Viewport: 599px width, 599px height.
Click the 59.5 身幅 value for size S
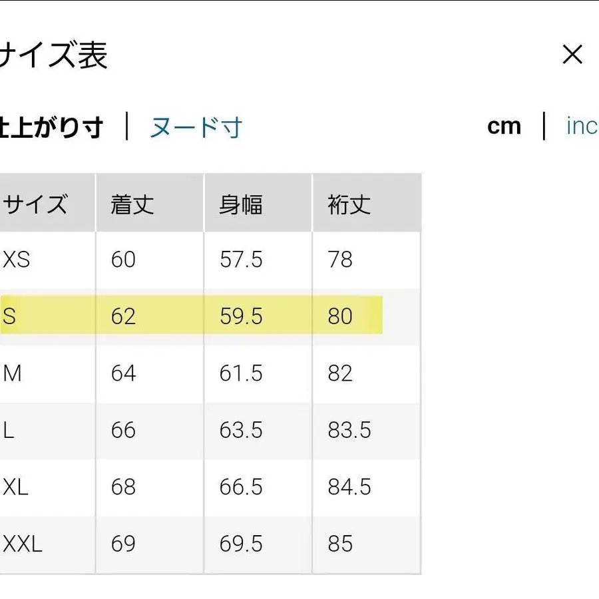click(x=240, y=317)
